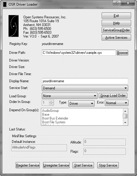Click the dependency list scroll-up arrow
This screenshot has width=137, height=176.
[125, 111]
